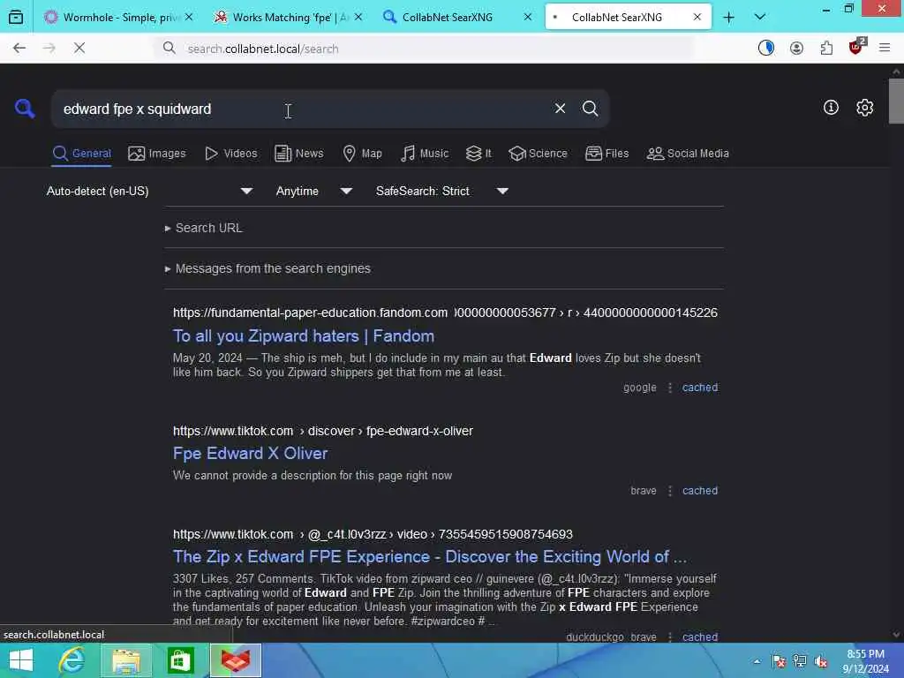Screen dimensions: 904x678
Task: Open the Windows Start button
Action: coord(21,660)
